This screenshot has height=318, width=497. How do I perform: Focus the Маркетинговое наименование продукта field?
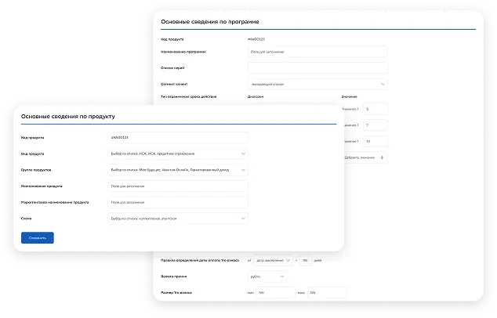[x=178, y=202]
